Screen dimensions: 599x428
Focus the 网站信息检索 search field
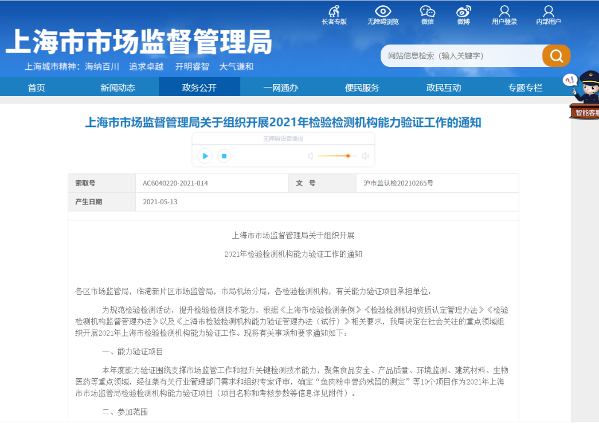click(461, 56)
